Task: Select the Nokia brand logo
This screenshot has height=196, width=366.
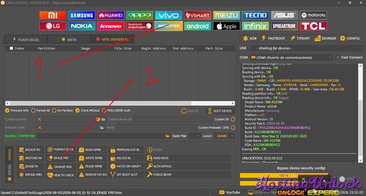Action: 82,26
